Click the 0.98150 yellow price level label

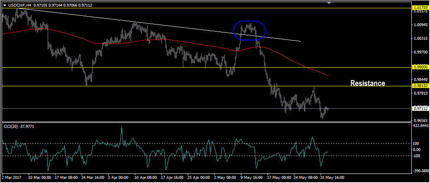pyautogui.click(x=420, y=86)
